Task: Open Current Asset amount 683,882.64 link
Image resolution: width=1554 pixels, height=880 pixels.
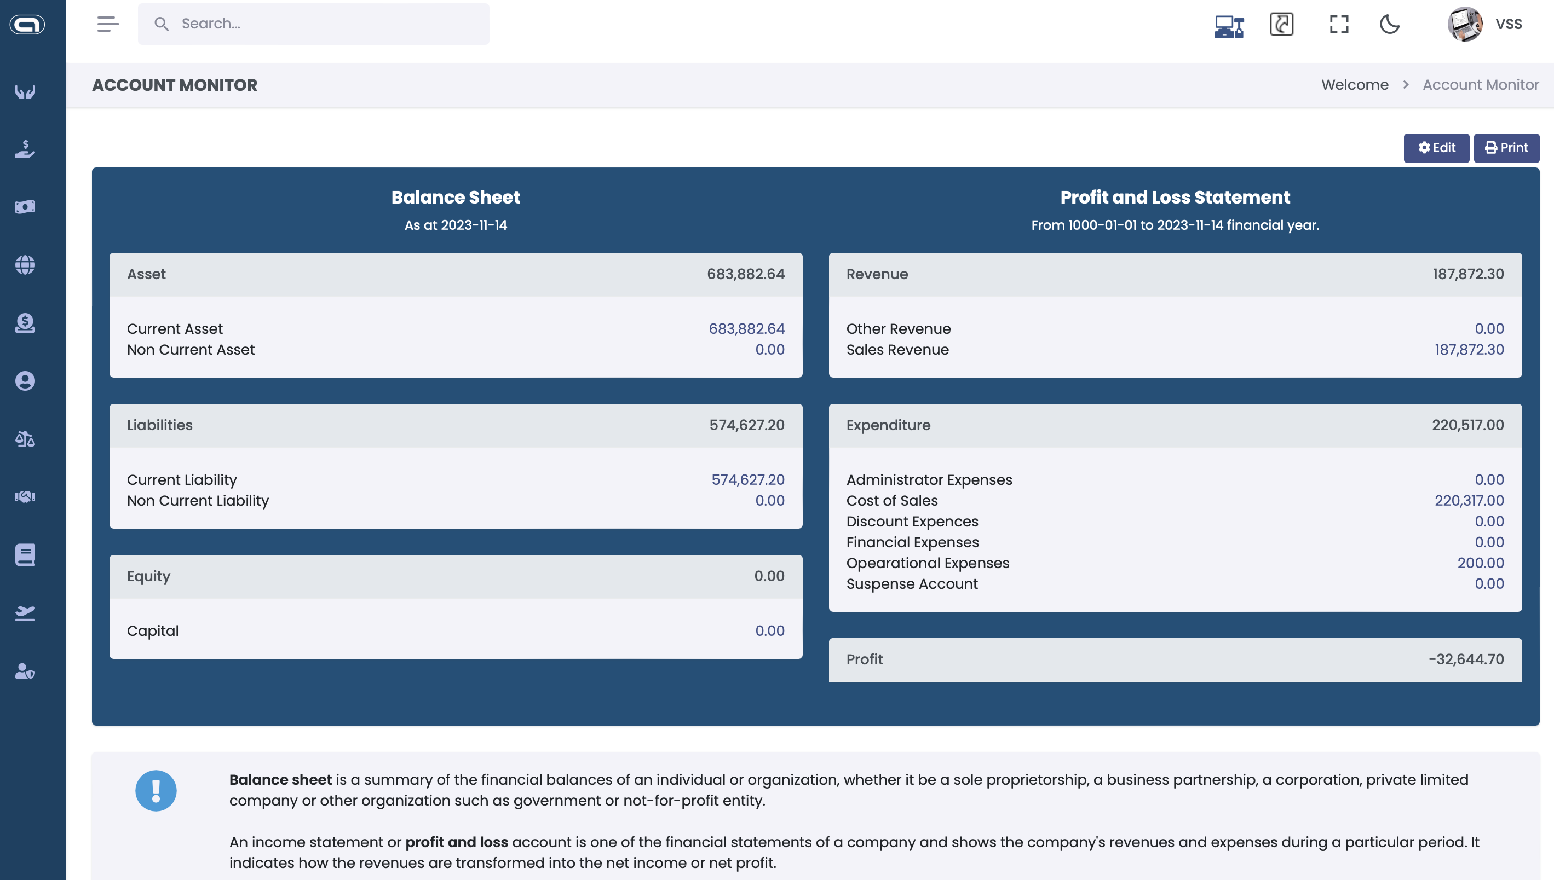Action: click(746, 329)
